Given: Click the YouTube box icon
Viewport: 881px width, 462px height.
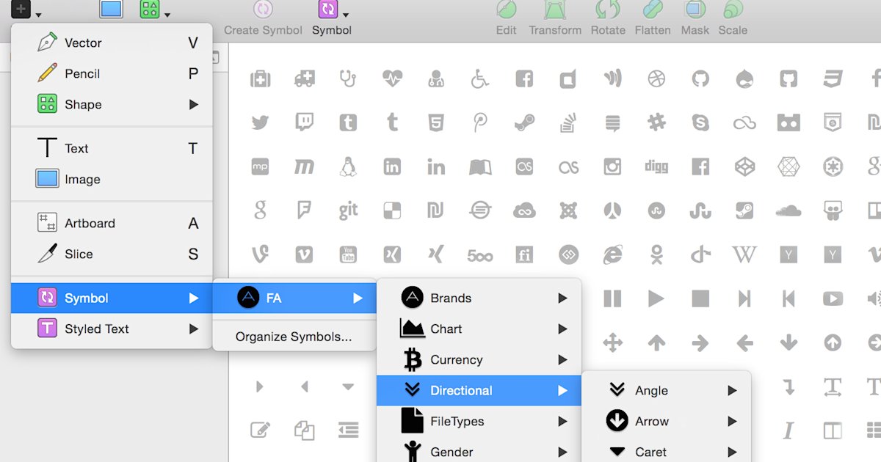Looking at the screenshot, I should (x=348, y=254).
